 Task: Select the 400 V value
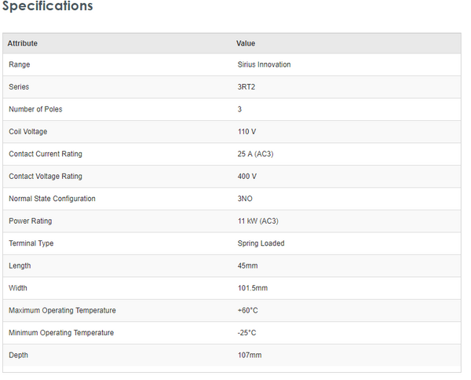(248, 177)
